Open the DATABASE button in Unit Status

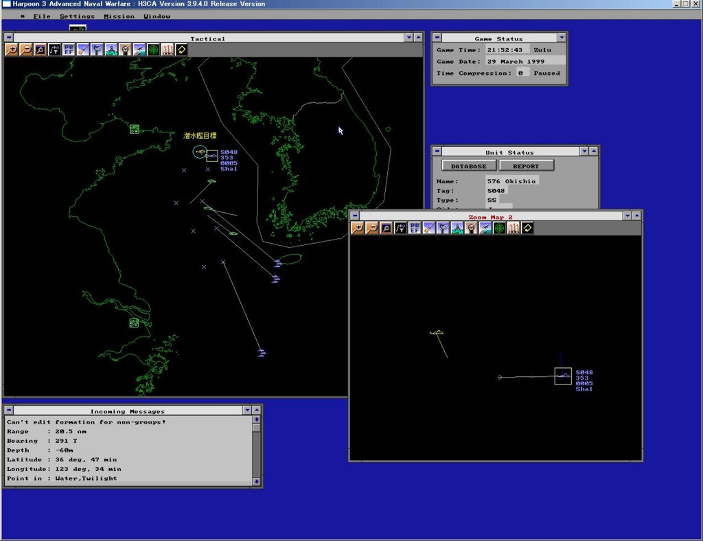coord(469,166)
